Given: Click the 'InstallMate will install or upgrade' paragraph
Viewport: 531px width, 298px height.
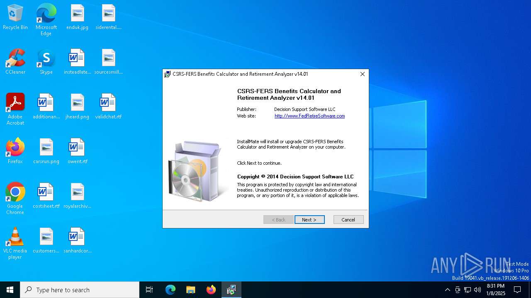Looking at the screenshot, I should pyautogui.click(x=291, y=144).
